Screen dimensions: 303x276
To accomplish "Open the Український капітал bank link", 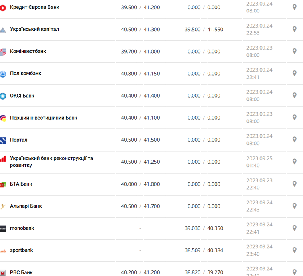I will click(34, 29).
